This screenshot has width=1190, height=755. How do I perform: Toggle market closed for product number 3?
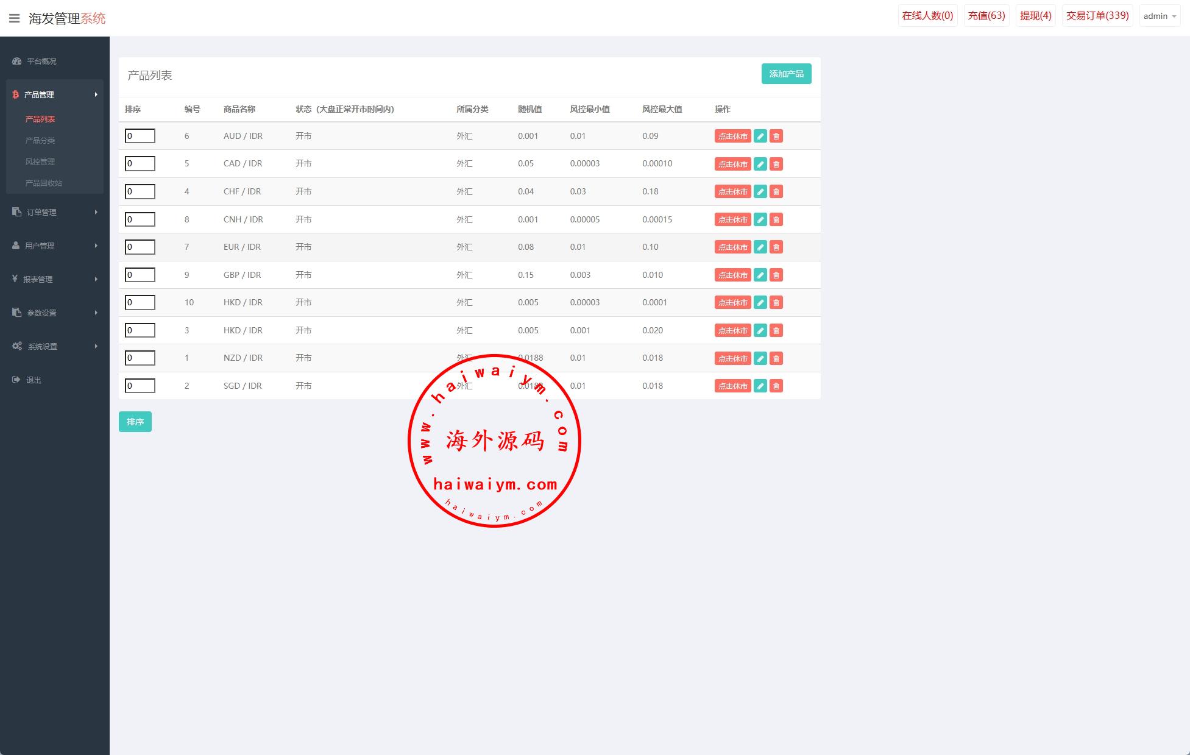732,330
